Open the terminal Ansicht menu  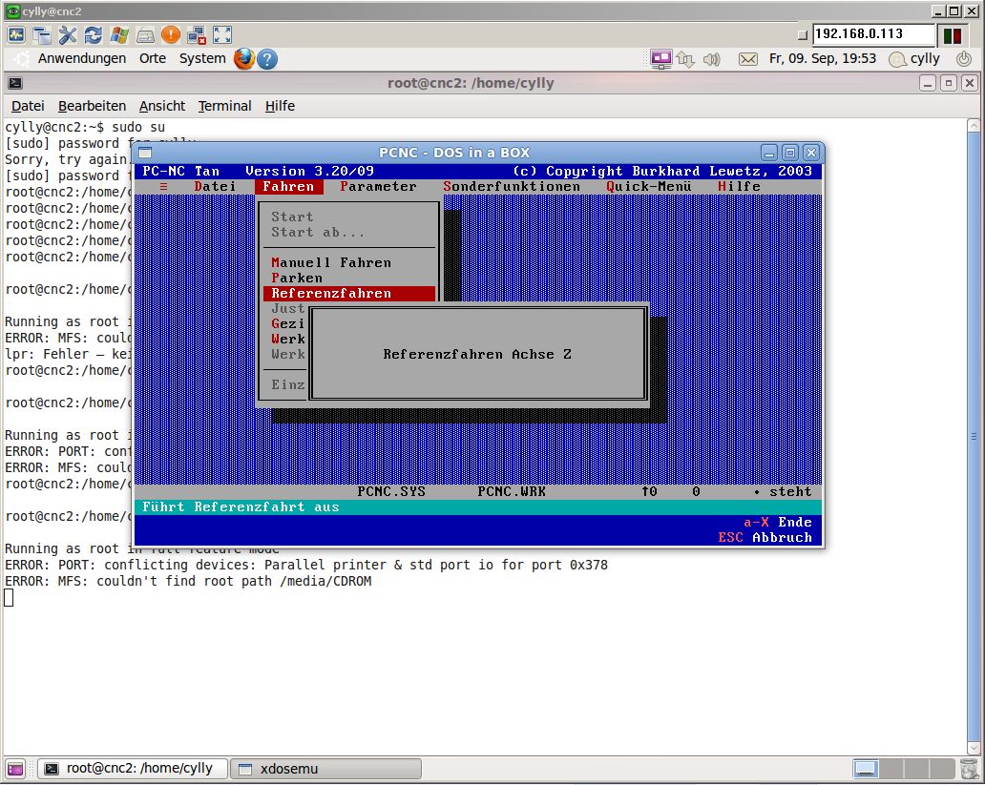(162, 106)
